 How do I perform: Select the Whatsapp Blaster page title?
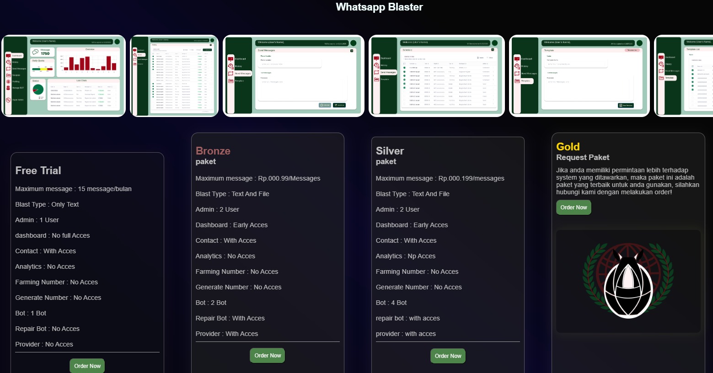point(379,7)
